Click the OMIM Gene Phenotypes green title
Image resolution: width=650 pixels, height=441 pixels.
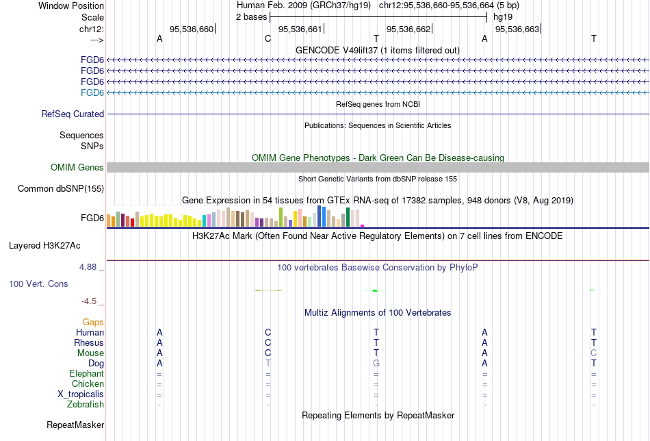click(x=378, y=157)
